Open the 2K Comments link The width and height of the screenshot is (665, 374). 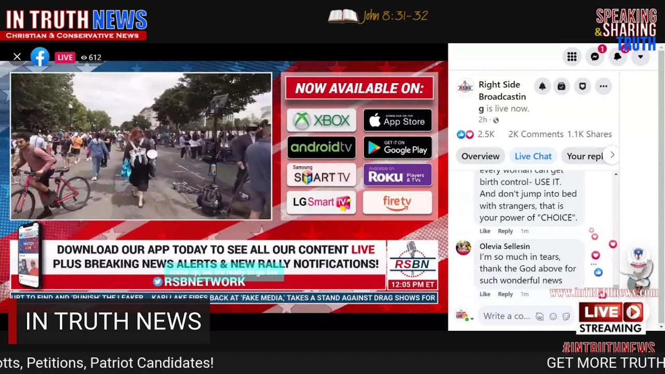pyautogui.click(x=536, y=134)
